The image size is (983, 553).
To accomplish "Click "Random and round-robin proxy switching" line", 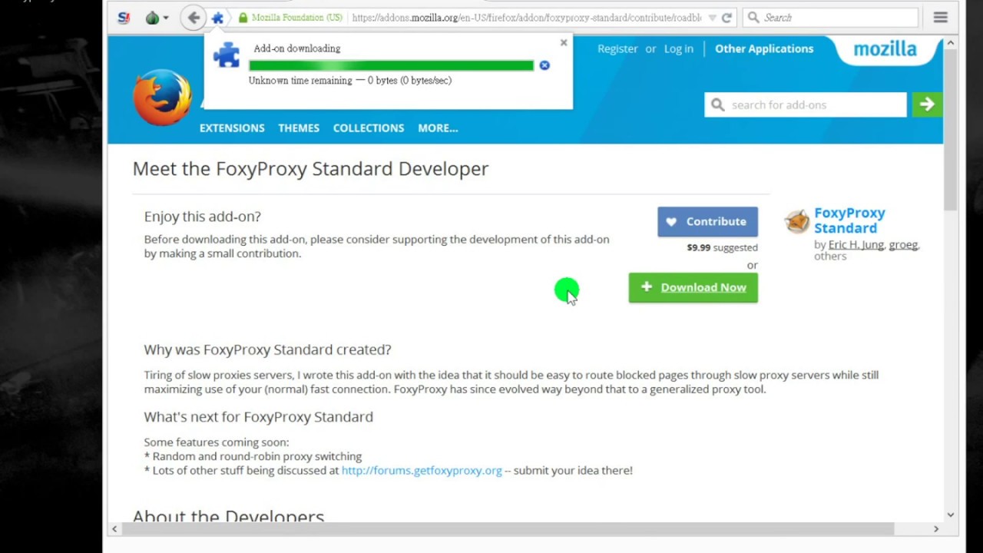I will [x=253, y=456].
